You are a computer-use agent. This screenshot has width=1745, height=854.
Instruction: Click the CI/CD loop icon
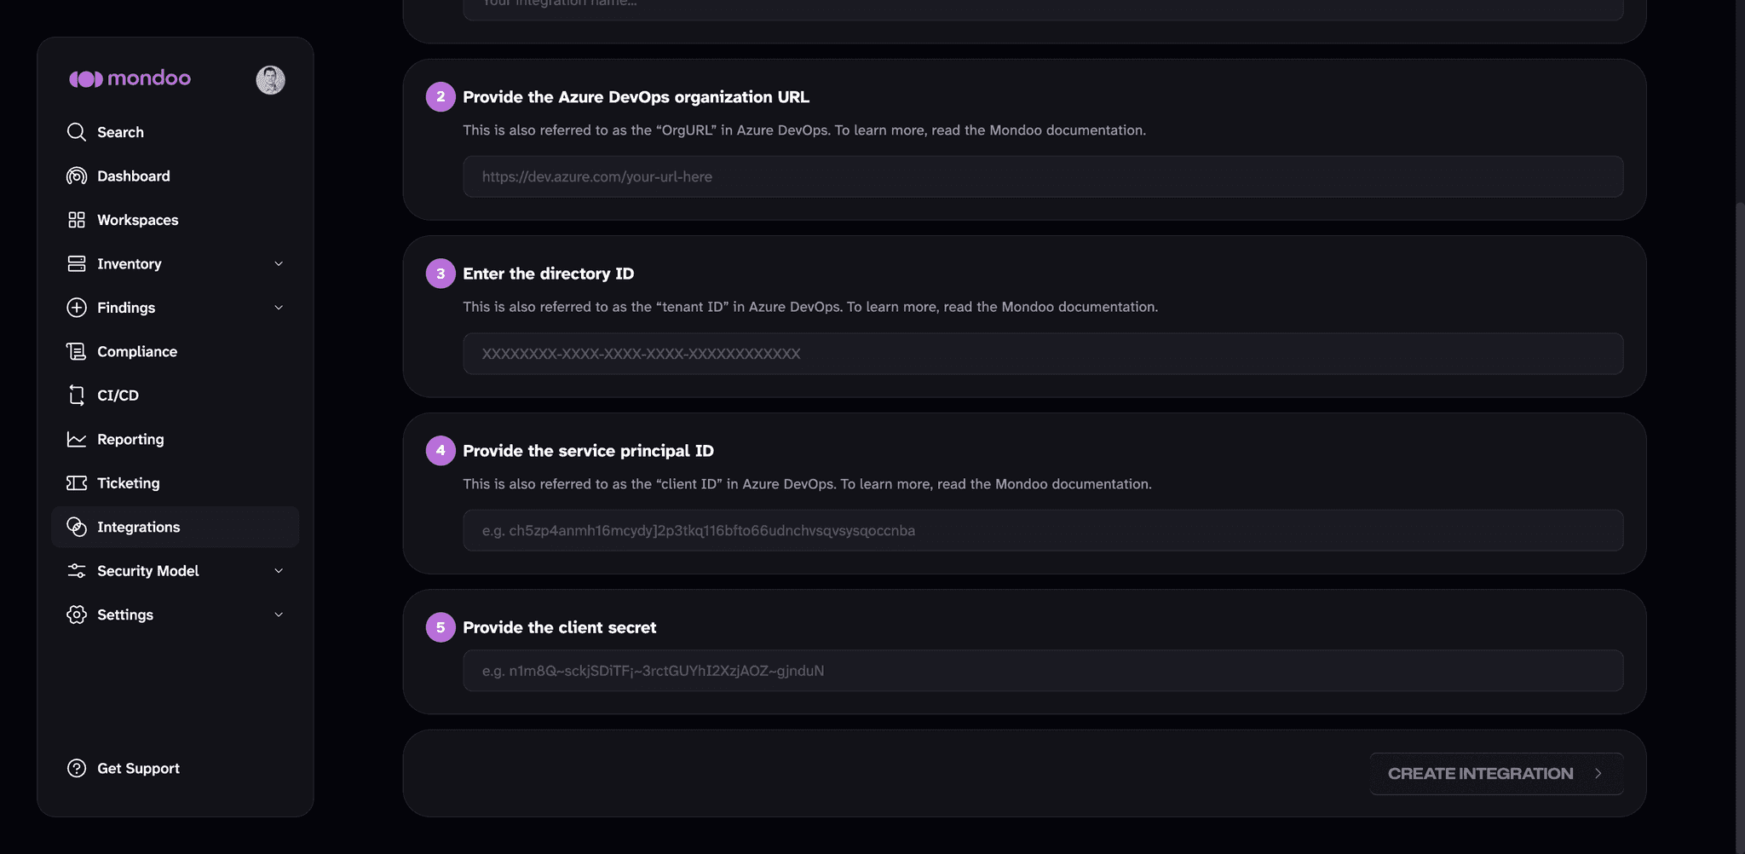click(x=77, y=395)
